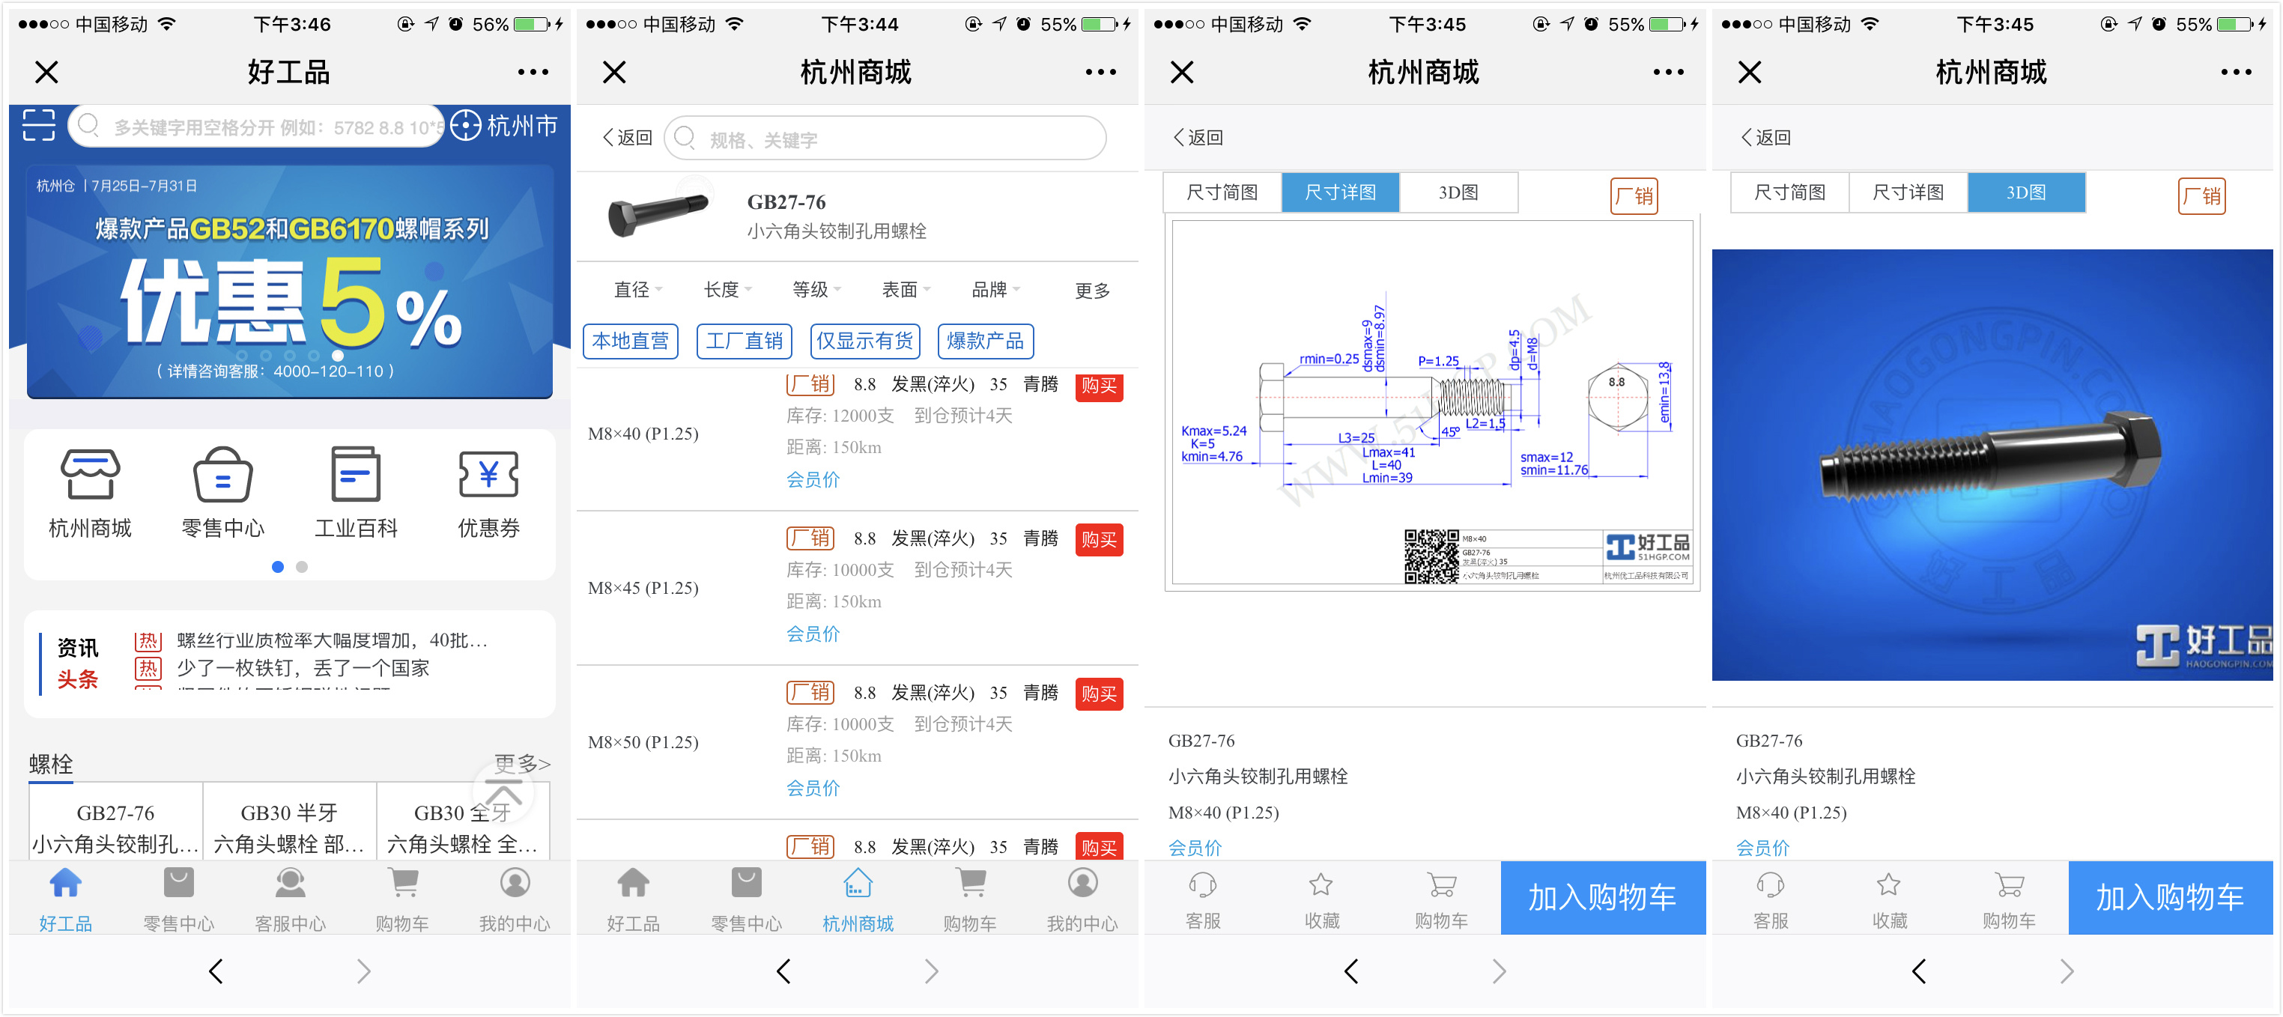
Task: Tap the scan QR code icon
Action: point(39,125)
